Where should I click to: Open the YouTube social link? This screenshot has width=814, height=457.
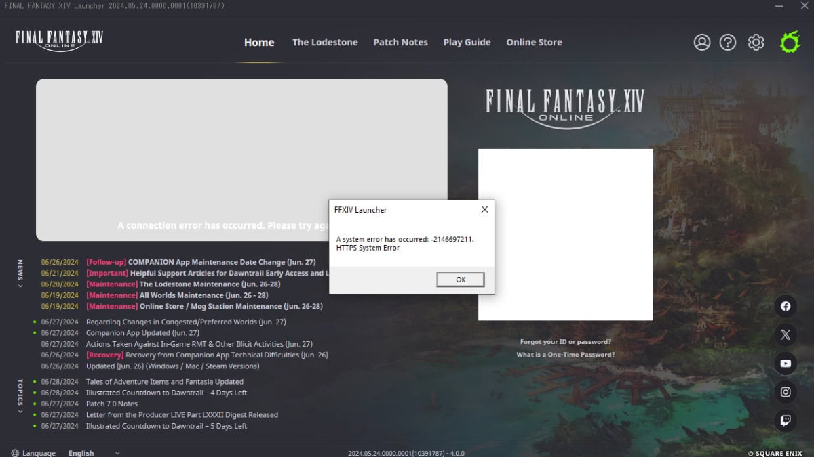click(786, 363)
